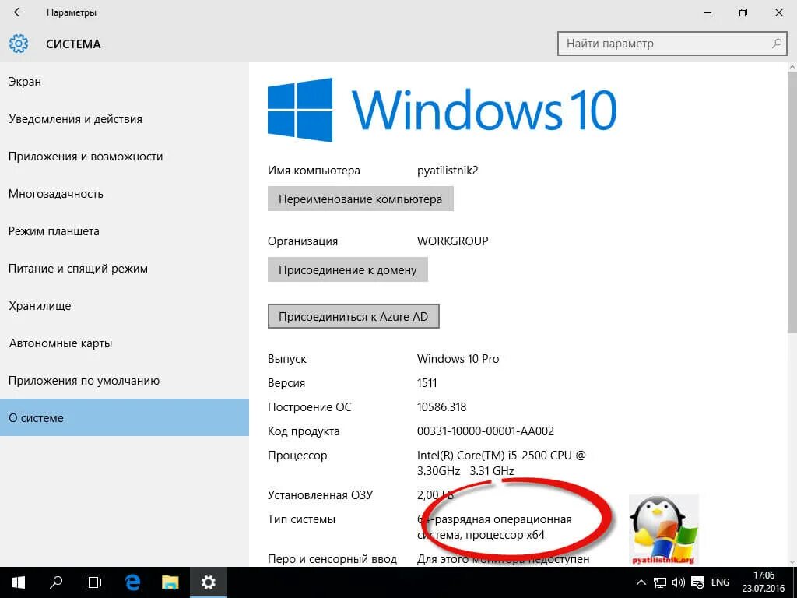797x598 pixels.
Task: Open the network tray icon
Action: coord(660,582)
